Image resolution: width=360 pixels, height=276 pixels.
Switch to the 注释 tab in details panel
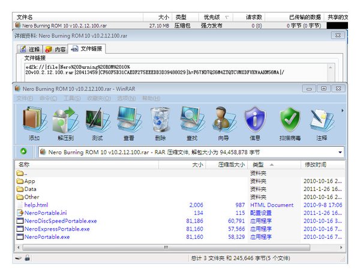pos(30,49)
